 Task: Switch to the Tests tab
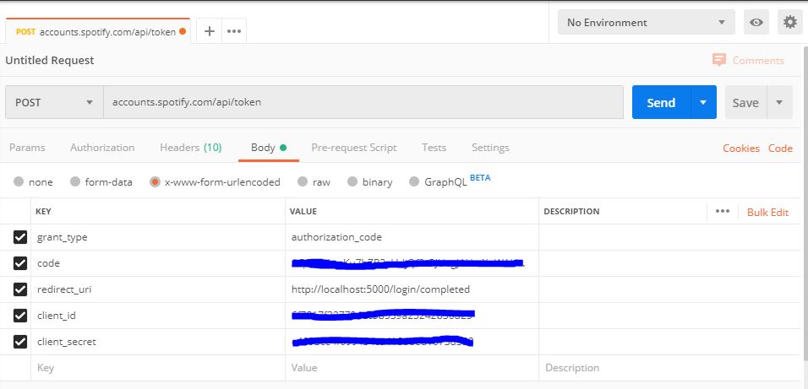(434, 148)
